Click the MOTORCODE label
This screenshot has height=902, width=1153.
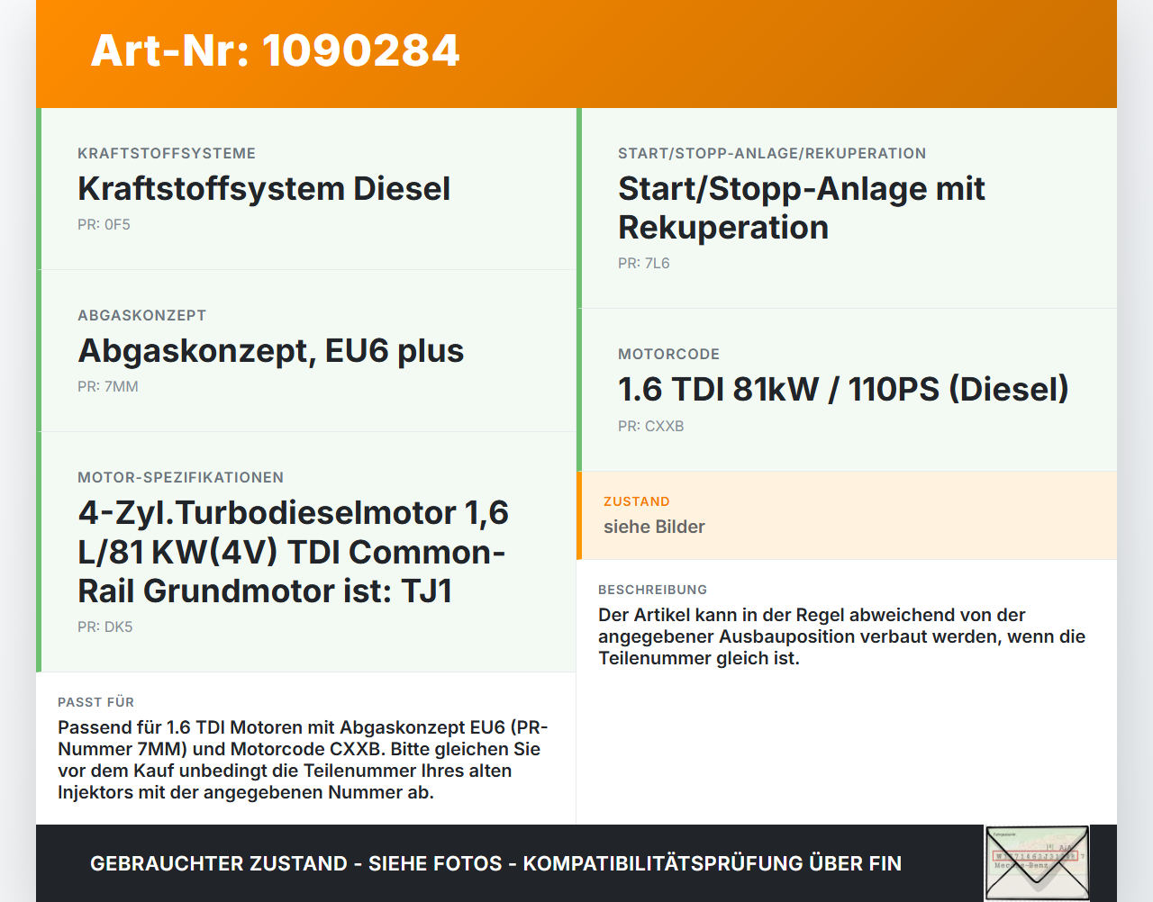coord(668,354)
